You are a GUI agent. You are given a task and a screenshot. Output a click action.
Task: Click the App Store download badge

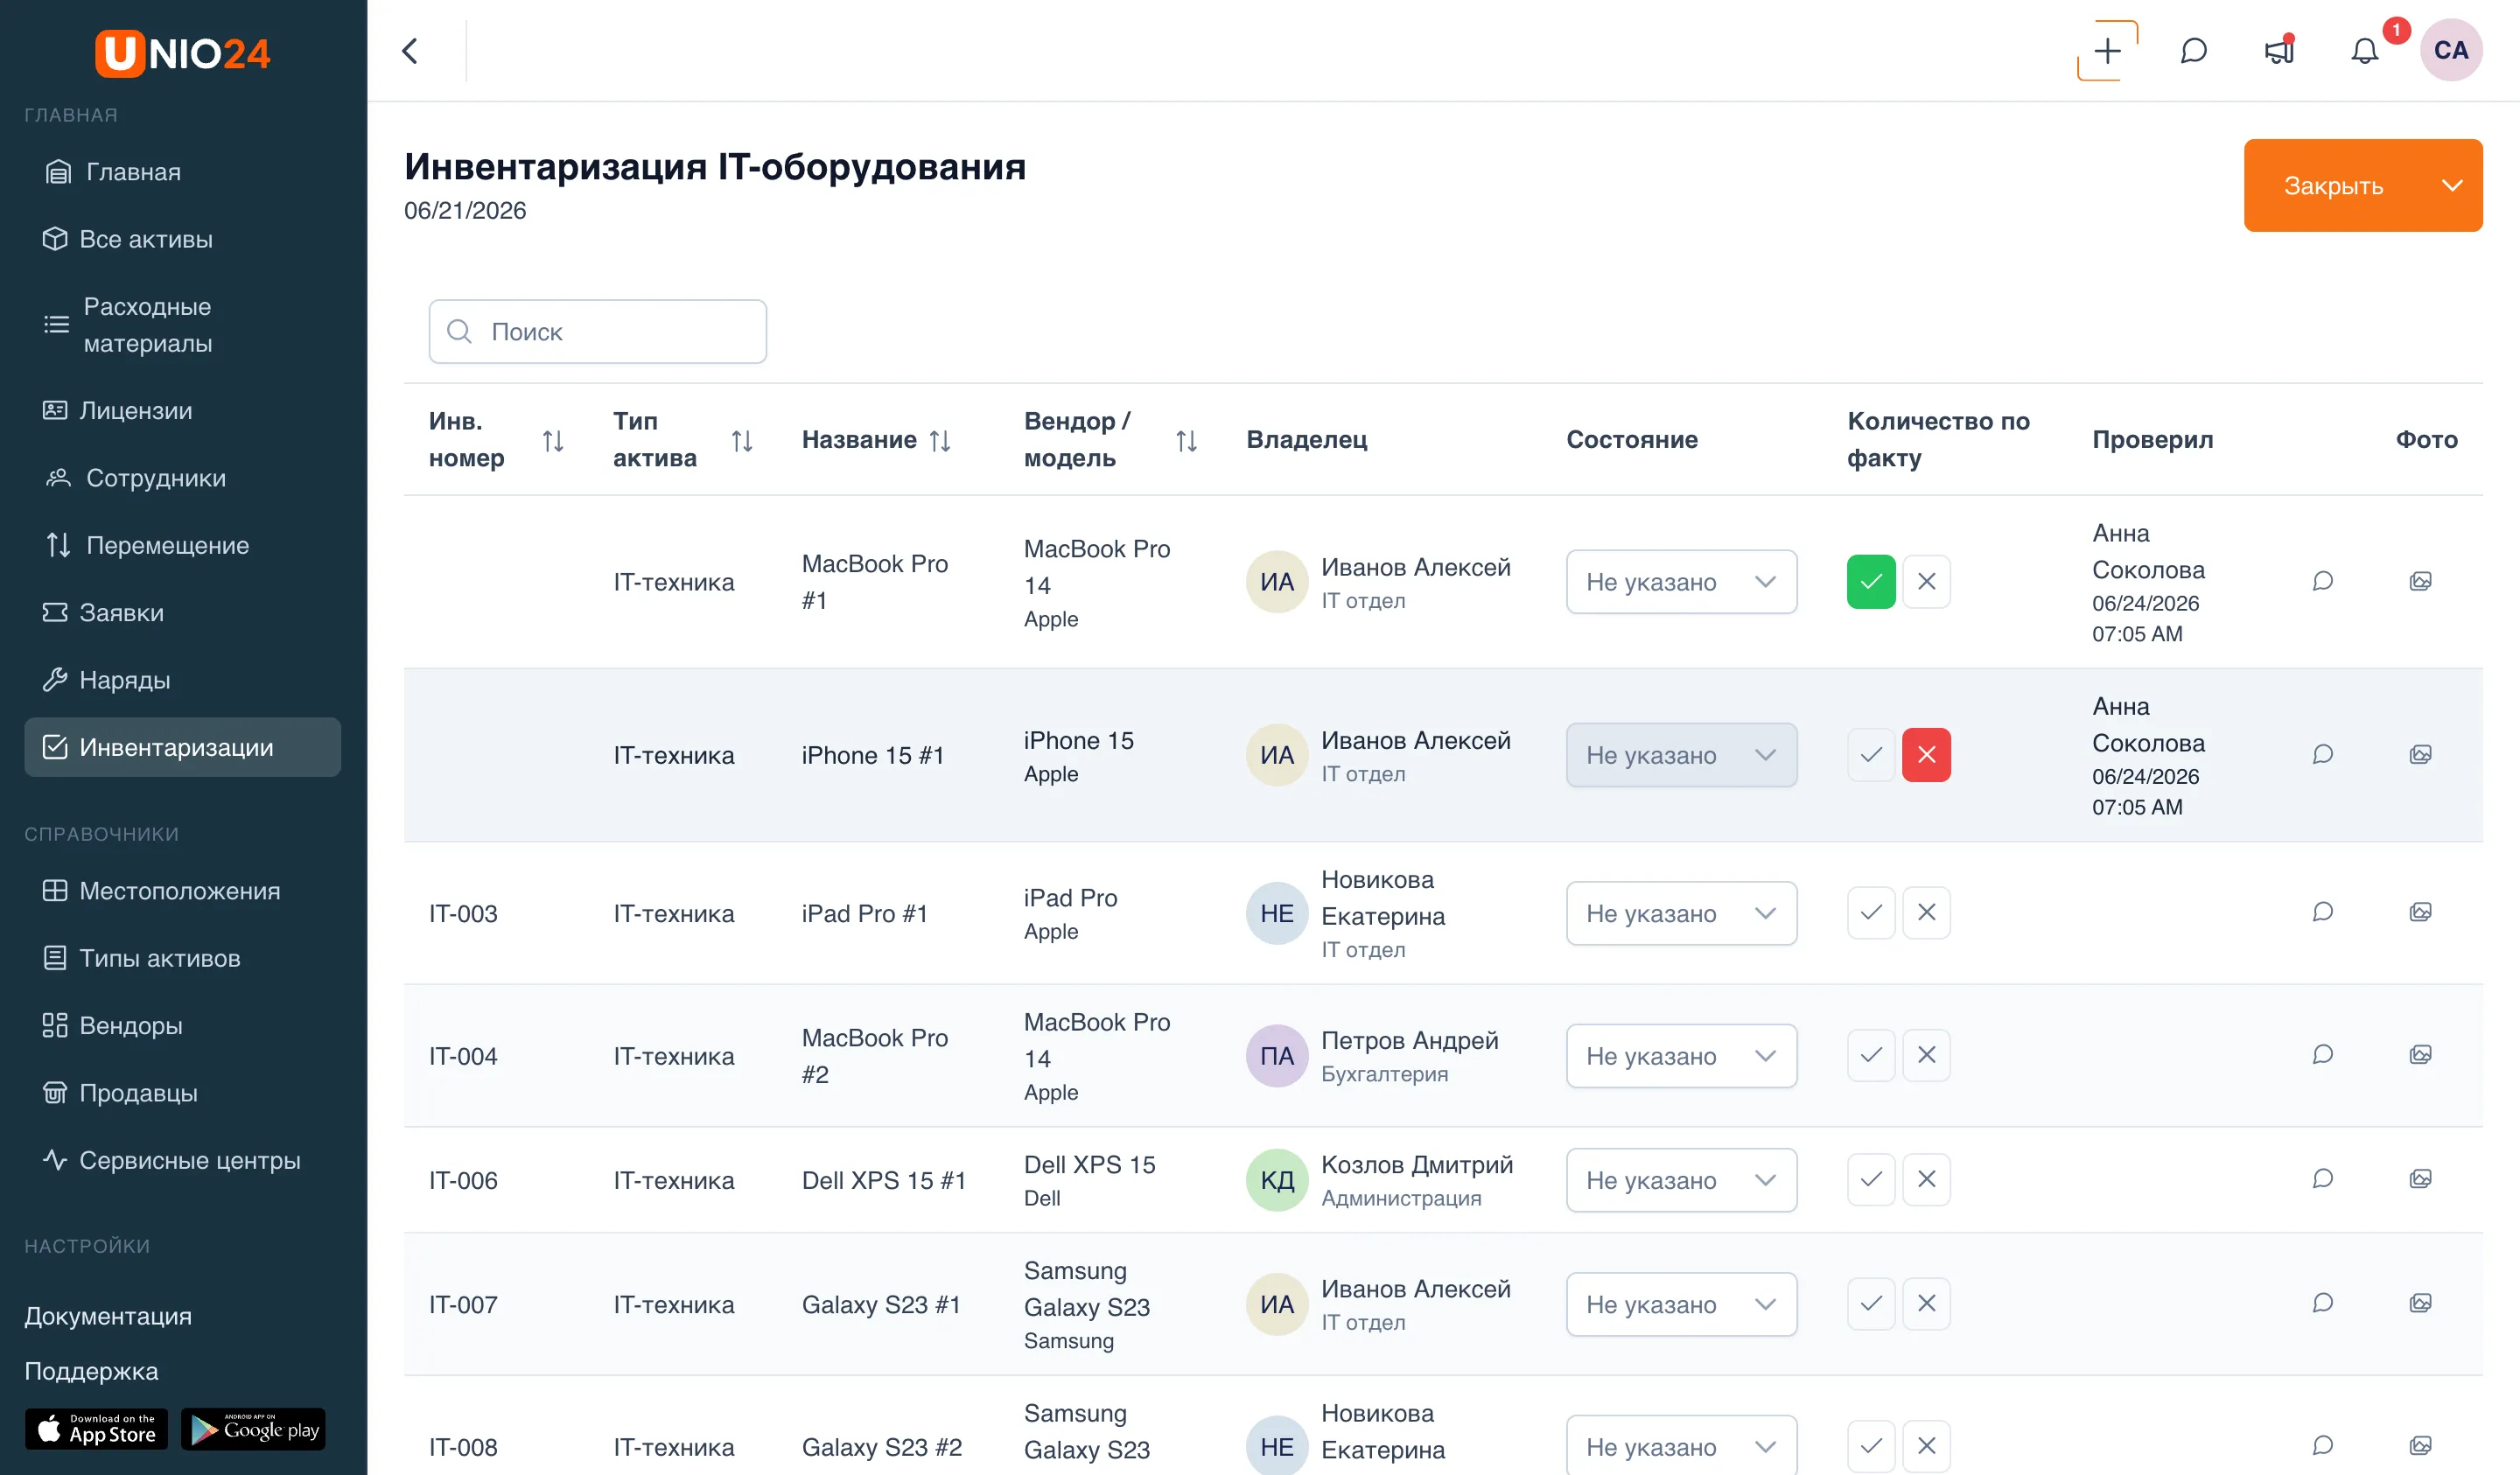point(96,1428)
